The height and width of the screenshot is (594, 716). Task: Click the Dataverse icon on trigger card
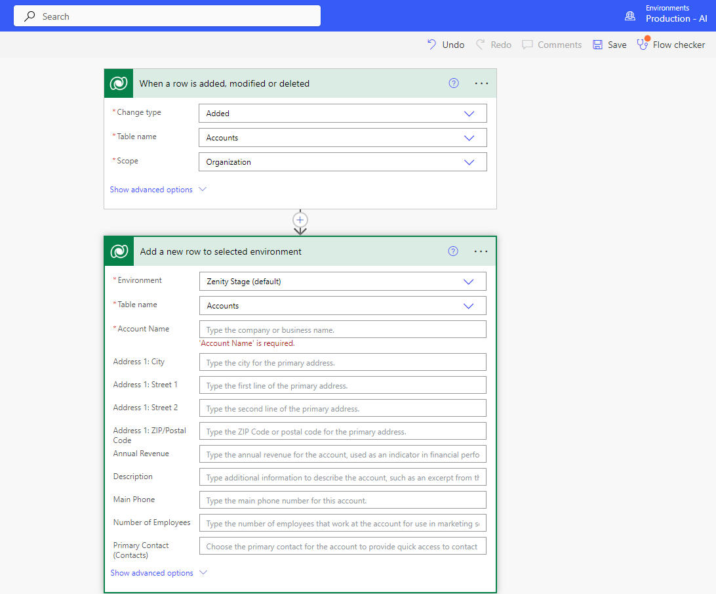point(119,83)
